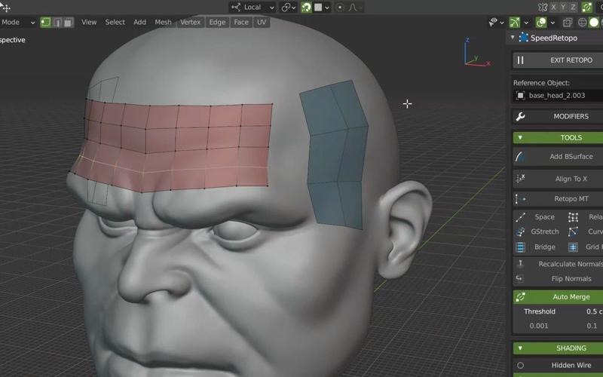The height and width of the screenshot is (377, 603).
Task: Open viewport object visibility eye icon
Action: click(x=494, y=23)
